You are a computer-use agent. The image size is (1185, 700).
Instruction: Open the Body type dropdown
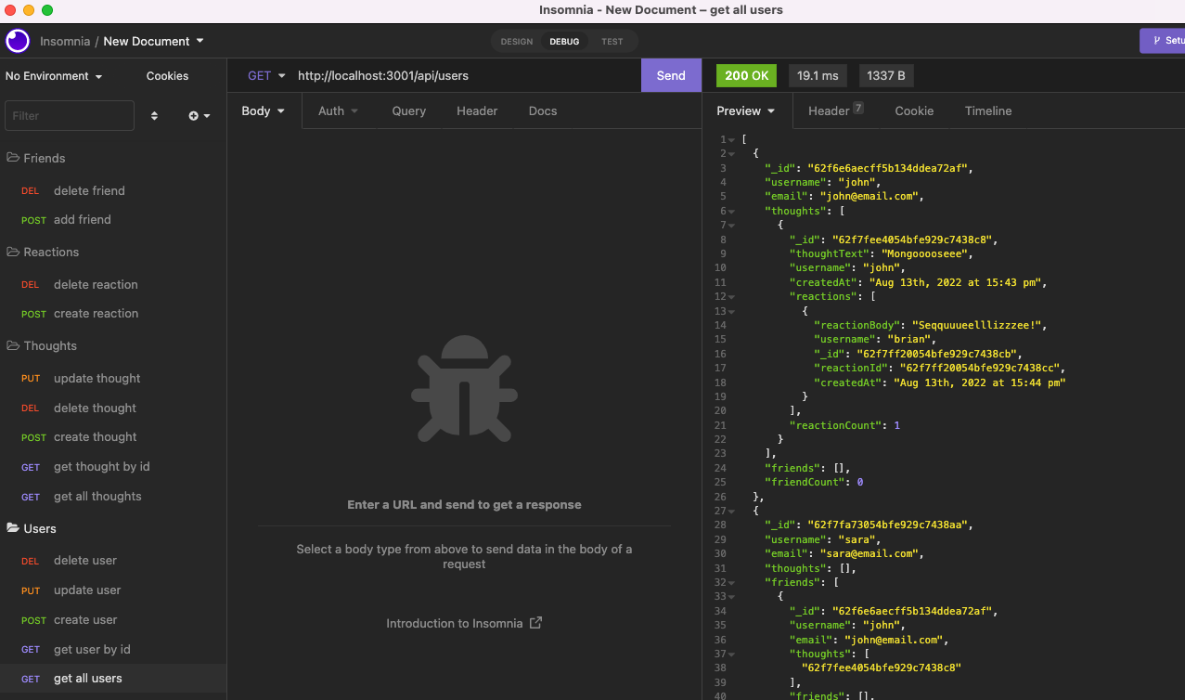[x=264, y=110]
